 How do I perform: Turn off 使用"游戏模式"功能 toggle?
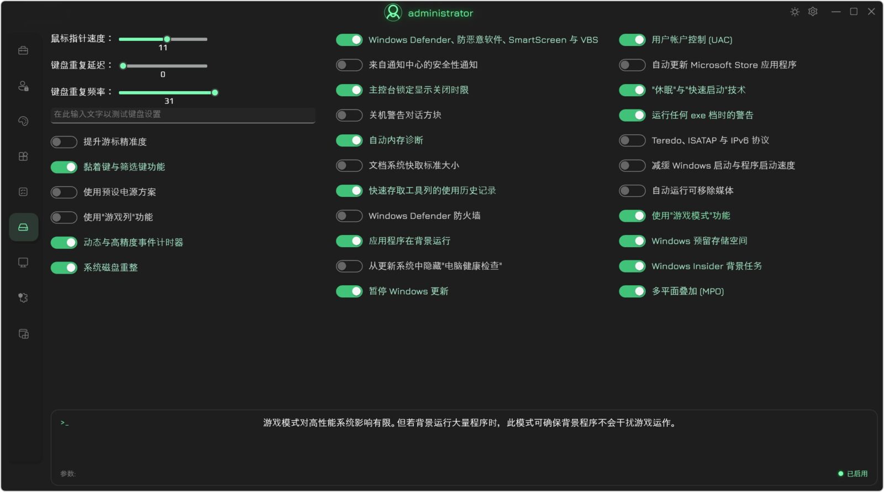[x=632, y=216]
